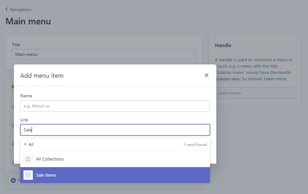Click the Name input field
This screenshot has width=308, height=194.
tap(115, 106)
